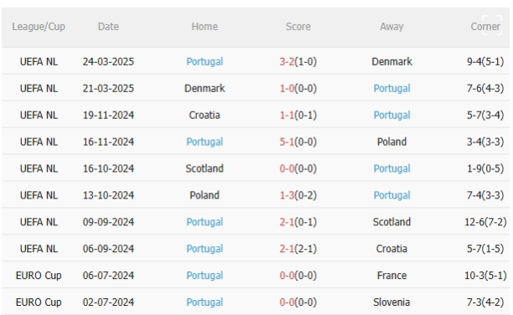Screen dimensions: 513x315
Task: Click the Home column header
Action: point(205,27)
